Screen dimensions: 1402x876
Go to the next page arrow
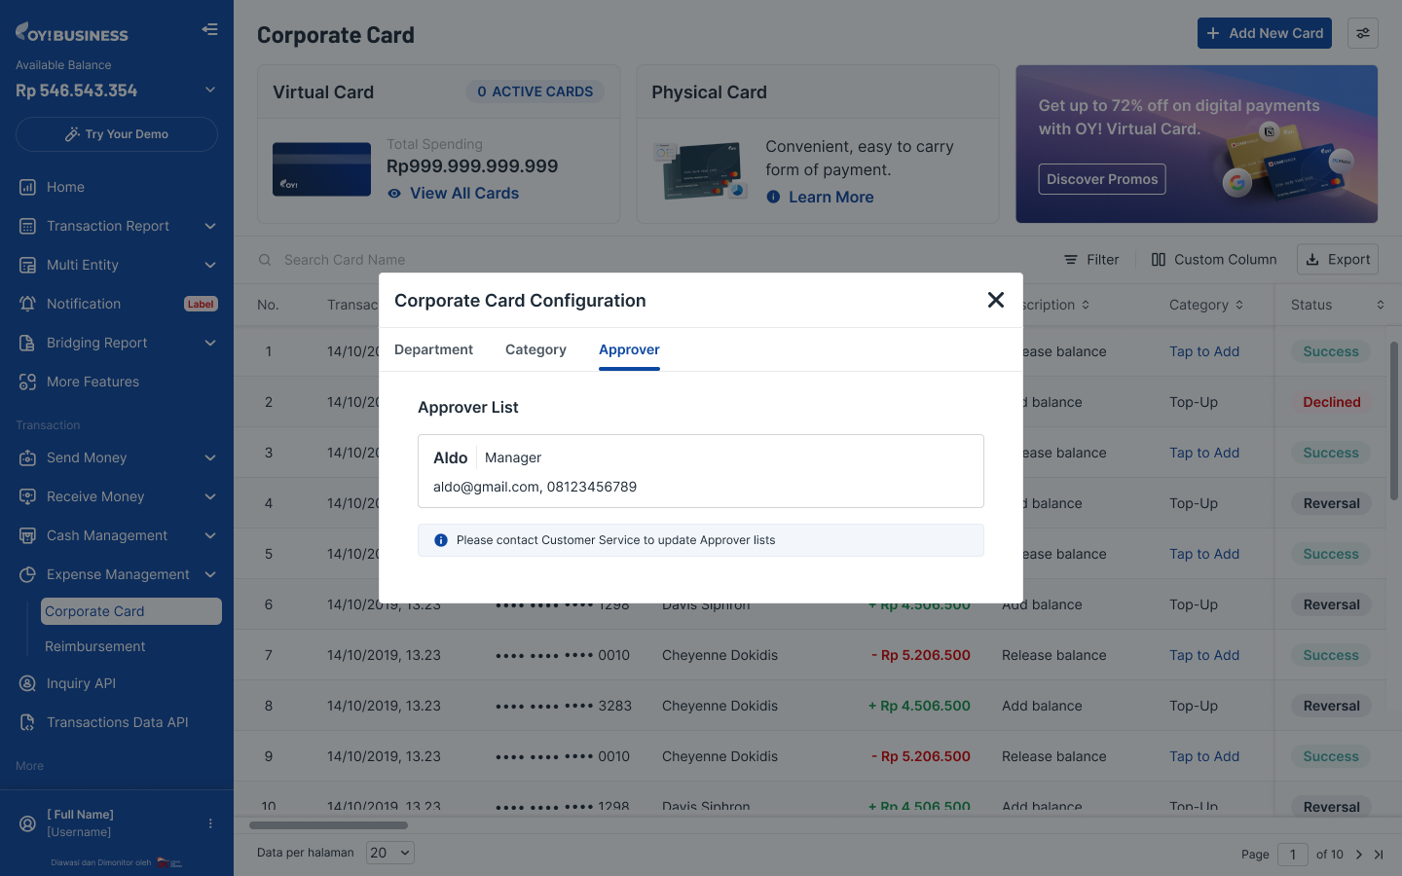pyautogui.click(x=1359, y=855)
